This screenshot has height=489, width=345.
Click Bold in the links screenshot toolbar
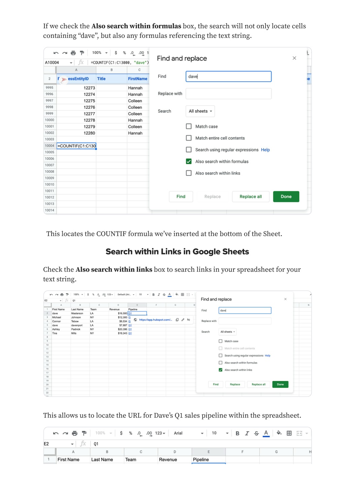[153, 295]
